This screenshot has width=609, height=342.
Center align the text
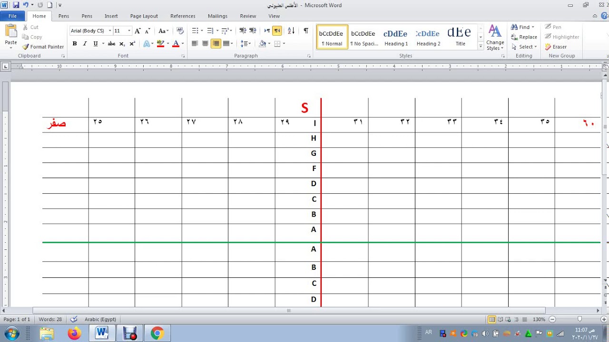[x=205, y=44]
